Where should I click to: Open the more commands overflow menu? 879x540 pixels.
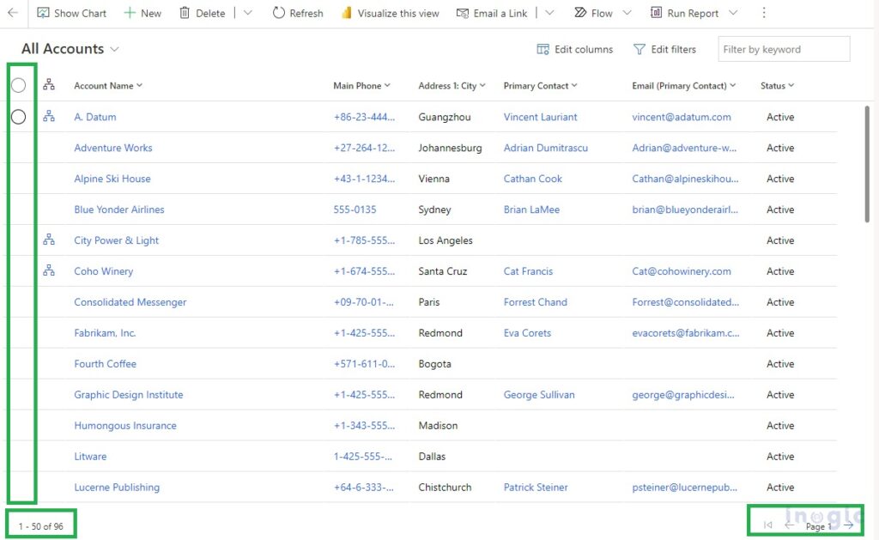click(764, 13)
